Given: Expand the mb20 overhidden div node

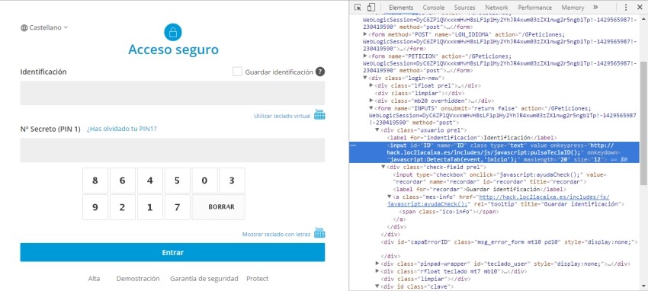Looking at the screenshot, I should click(371, 101).
